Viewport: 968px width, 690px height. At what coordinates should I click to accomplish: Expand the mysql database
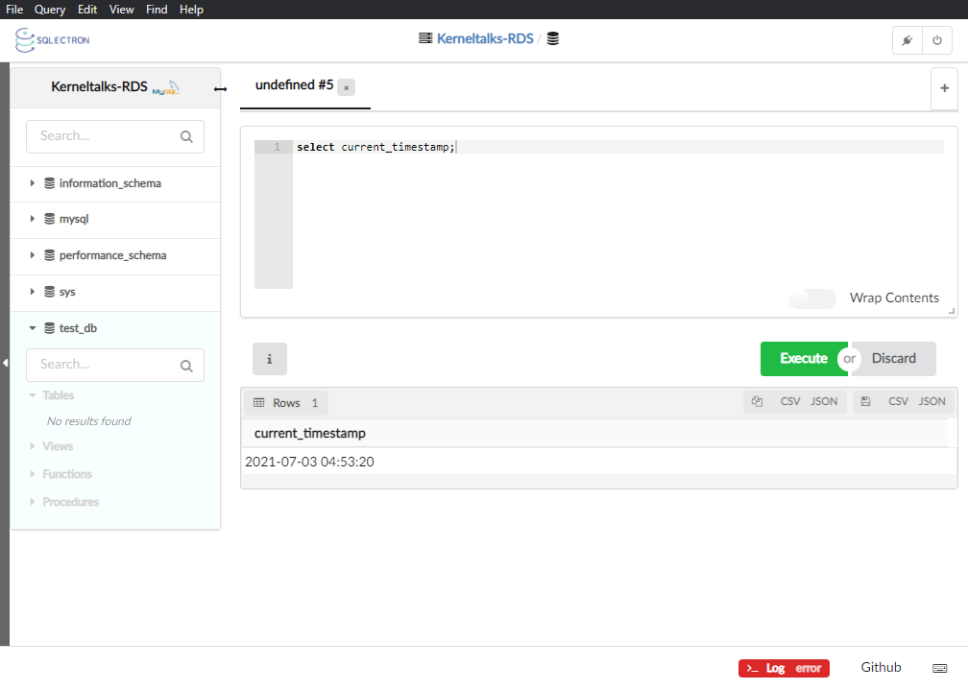(32, 219)
